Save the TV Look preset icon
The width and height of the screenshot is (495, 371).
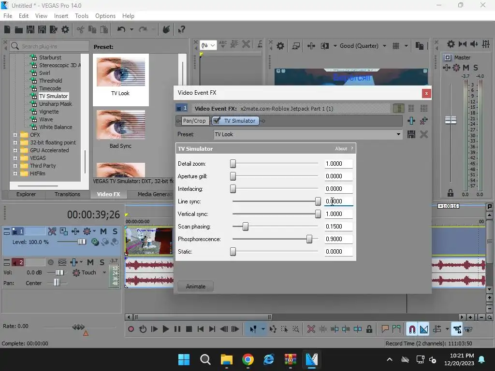pyautogui.click(x=411, y=134)
